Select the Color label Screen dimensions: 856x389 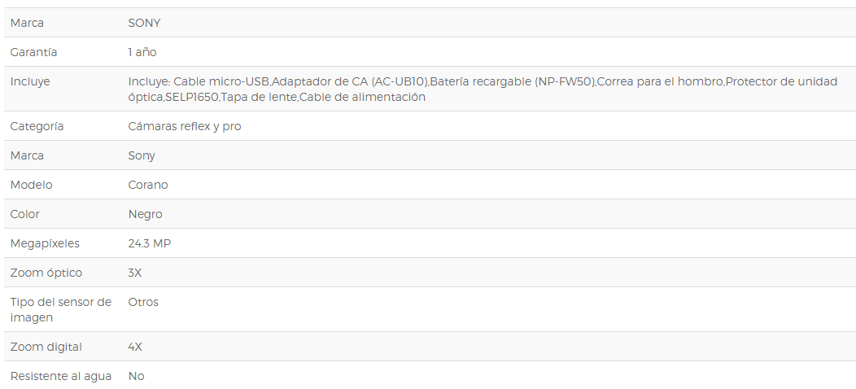(x=24, y=214)
